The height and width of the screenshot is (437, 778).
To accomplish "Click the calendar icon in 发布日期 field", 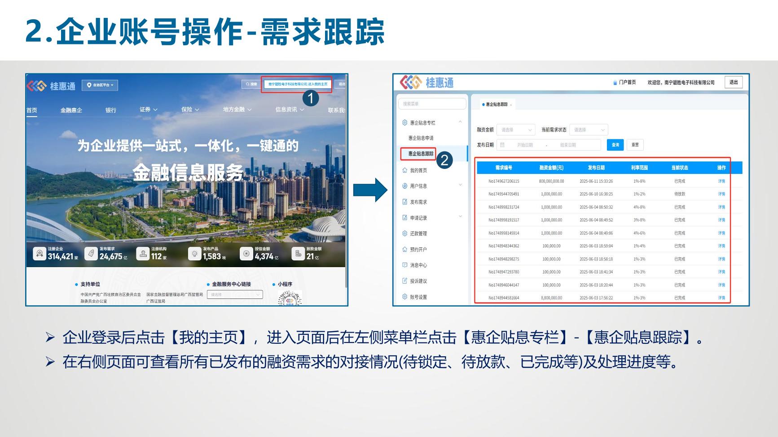I will tap(502, 145).
